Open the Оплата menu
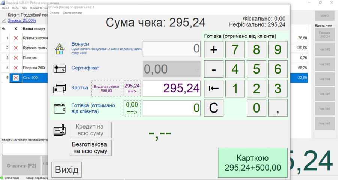Viewport: 338px width, 180px height. point(54,13)
